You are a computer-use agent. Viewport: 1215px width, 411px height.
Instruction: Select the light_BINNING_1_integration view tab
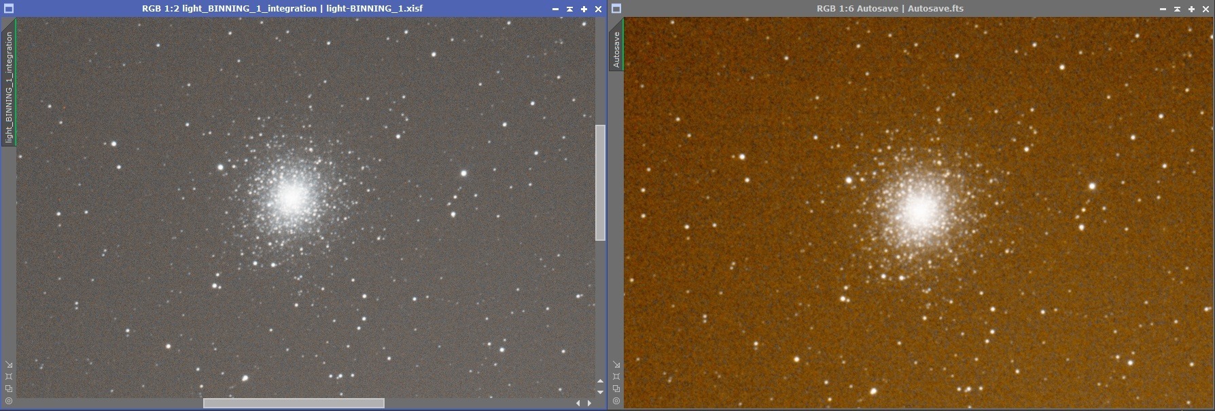pyautogui.click(x=9, y=87)
